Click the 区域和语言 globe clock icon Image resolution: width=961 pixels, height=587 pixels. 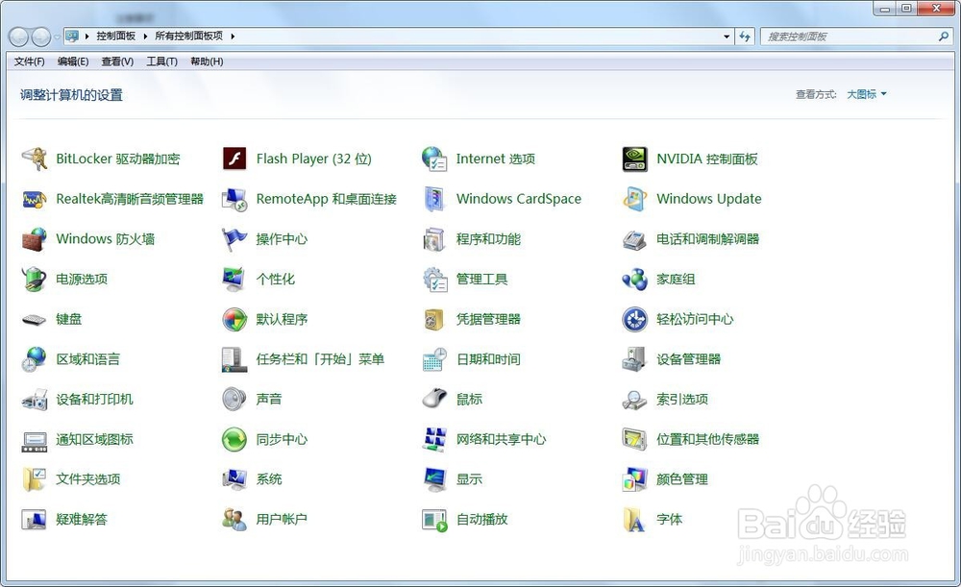point(35,359)
